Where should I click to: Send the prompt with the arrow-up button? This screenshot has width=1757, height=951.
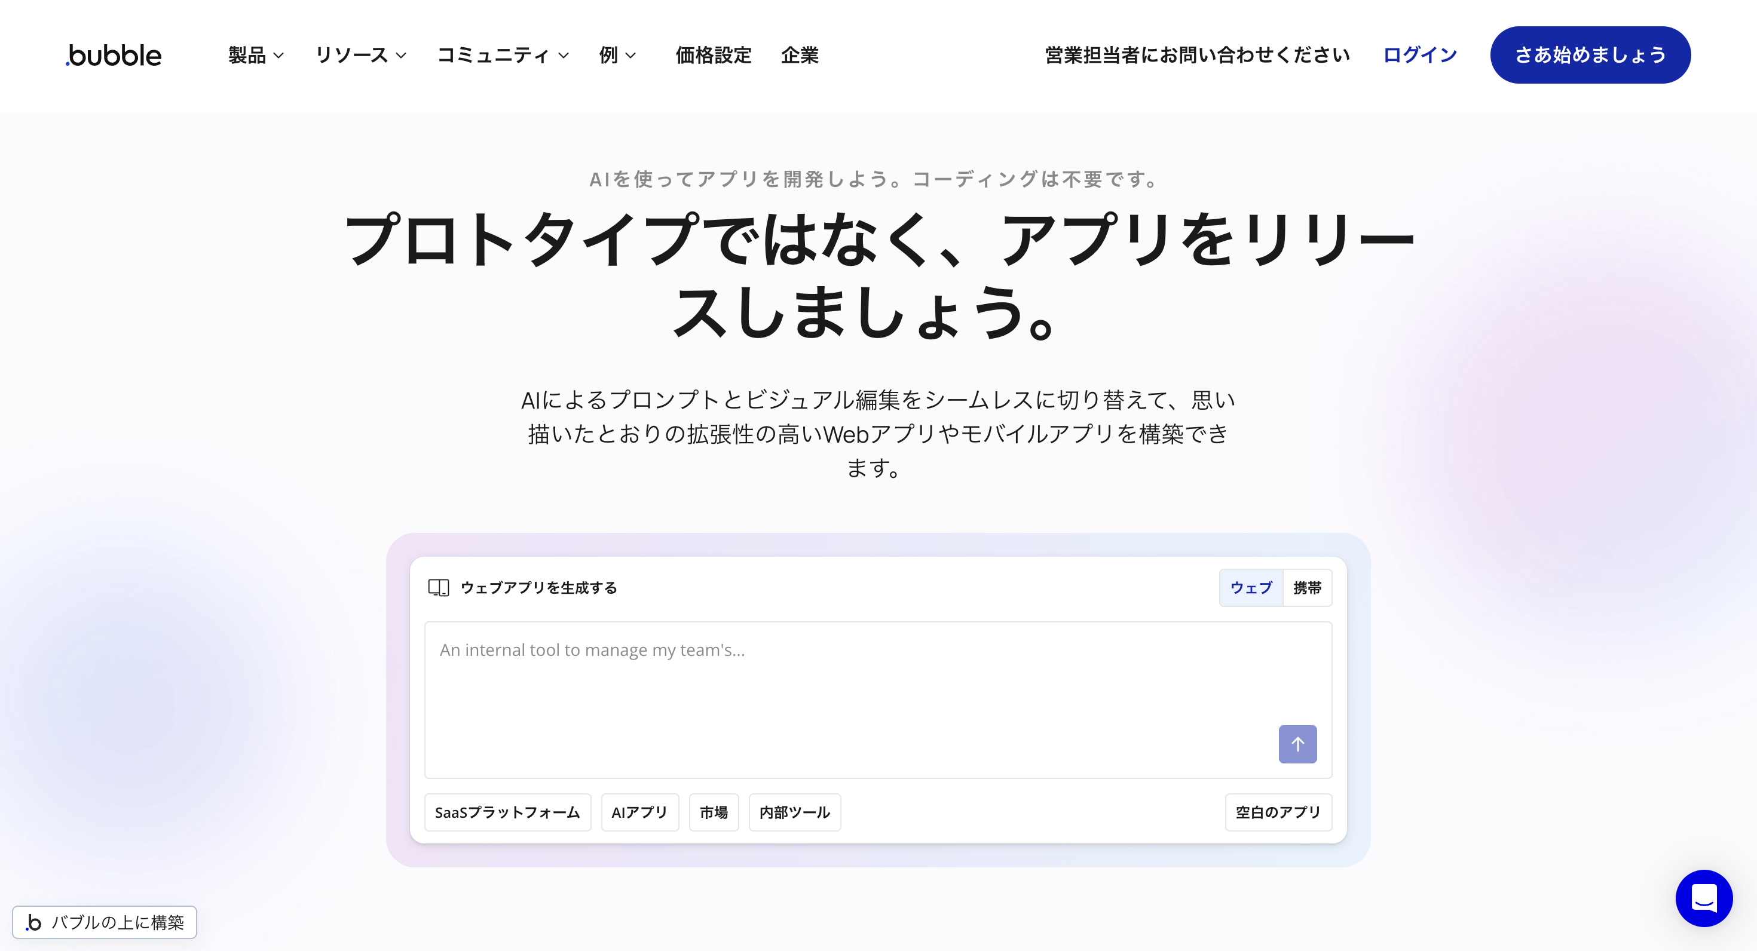click(x=1297, y=744)
